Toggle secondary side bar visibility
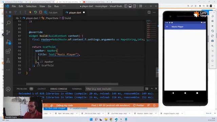Image resolution: width=217 pixels, height=122 pixels. click(x=134, y=6)
